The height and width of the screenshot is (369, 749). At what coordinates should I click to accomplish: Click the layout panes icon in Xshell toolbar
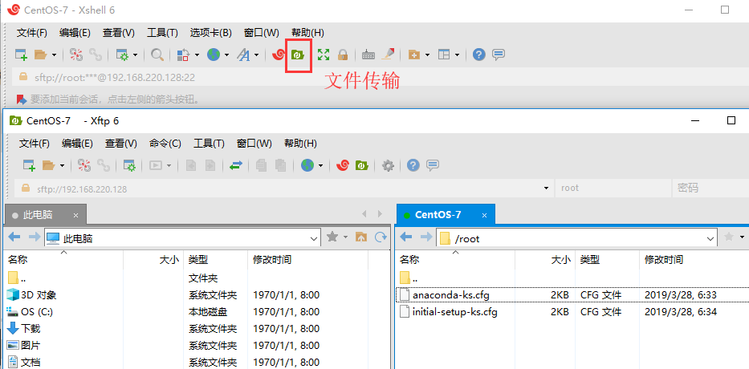tap(444, 55)
